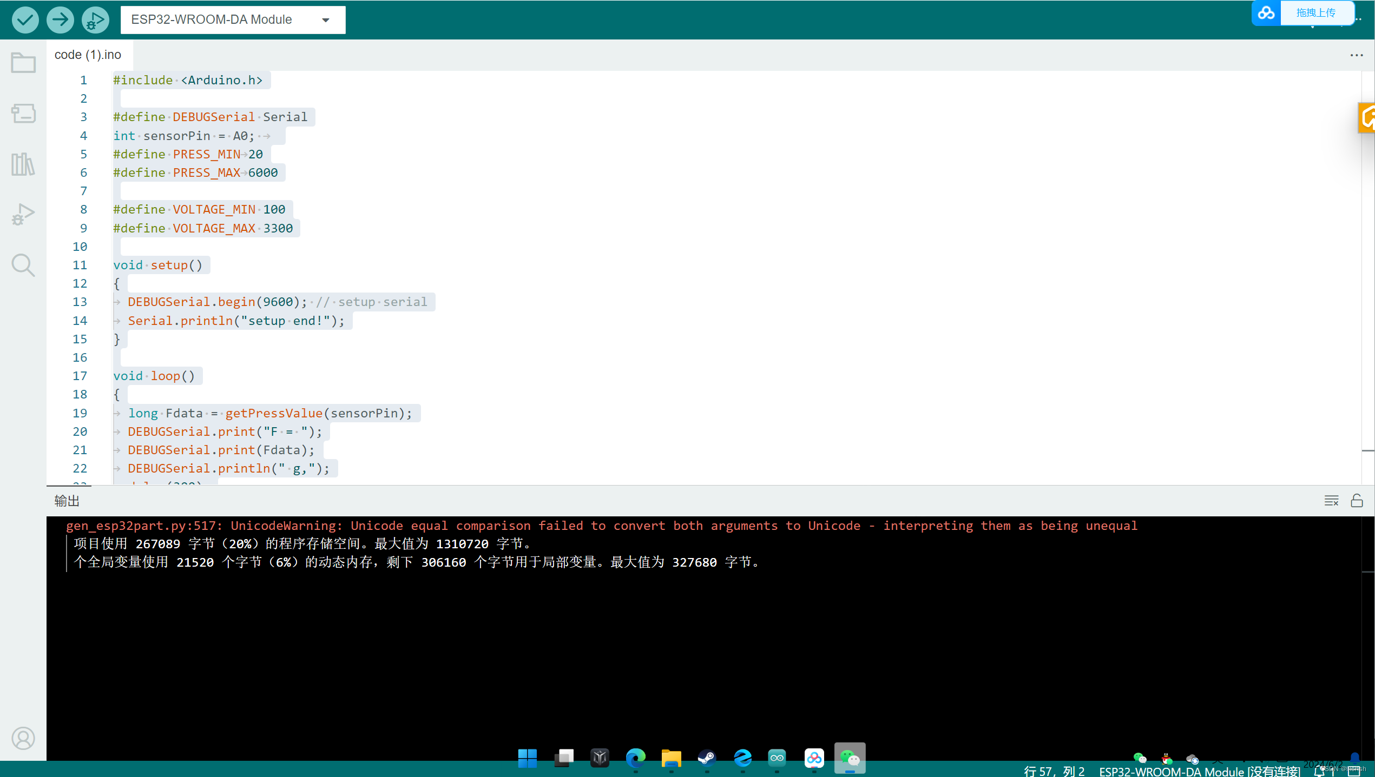1375x777 pixels.
Task: Toggle output panel scroll lock icon
Action: pyautogui.click(x=1357, y=501)
